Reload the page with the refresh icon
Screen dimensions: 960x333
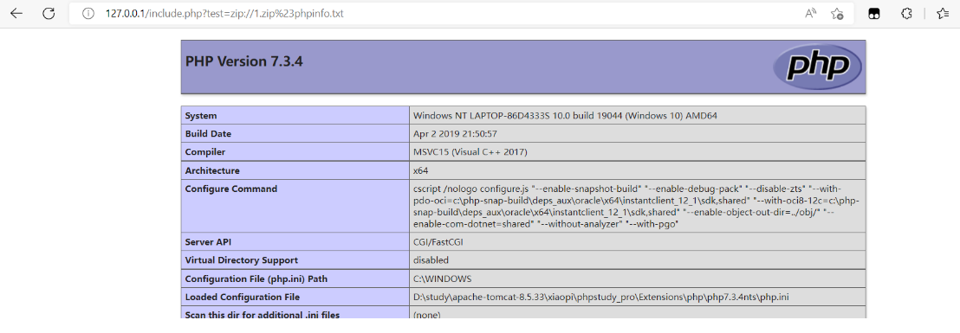[x=49, y=14]
